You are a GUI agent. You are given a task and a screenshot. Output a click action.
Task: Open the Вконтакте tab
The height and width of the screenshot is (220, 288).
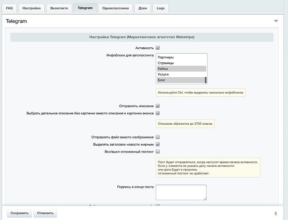click(x=59, y=8)
